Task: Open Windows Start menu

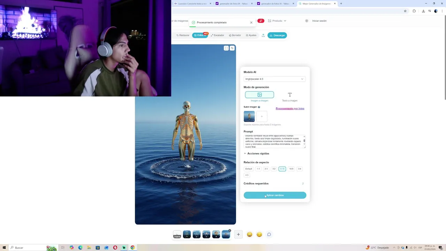Action: [x=4, y=248]
